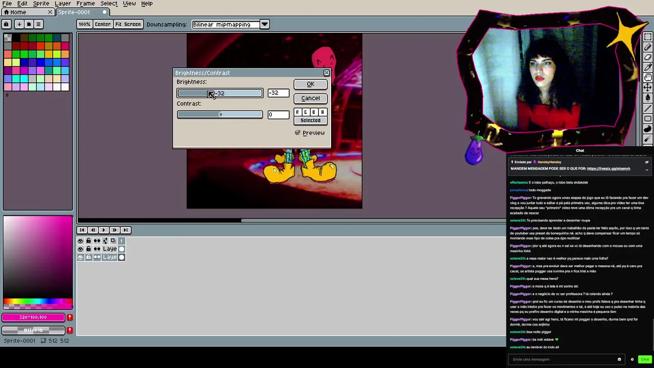Select the Move tool

[x=648, y=88]
